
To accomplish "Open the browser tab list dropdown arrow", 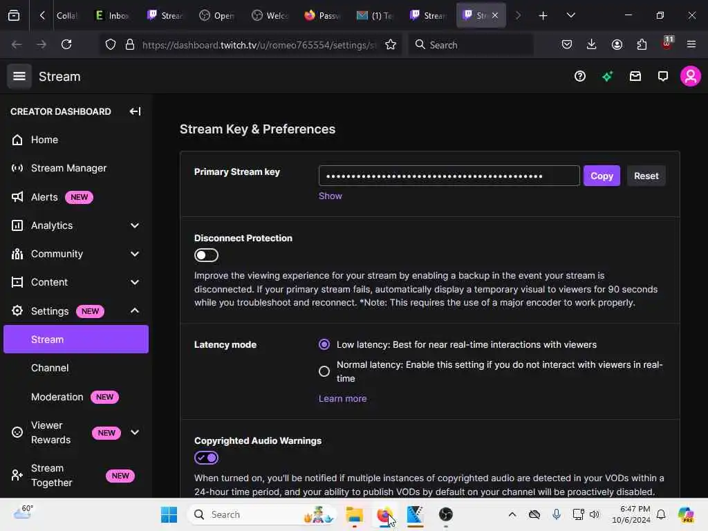I will pos(570,15).
